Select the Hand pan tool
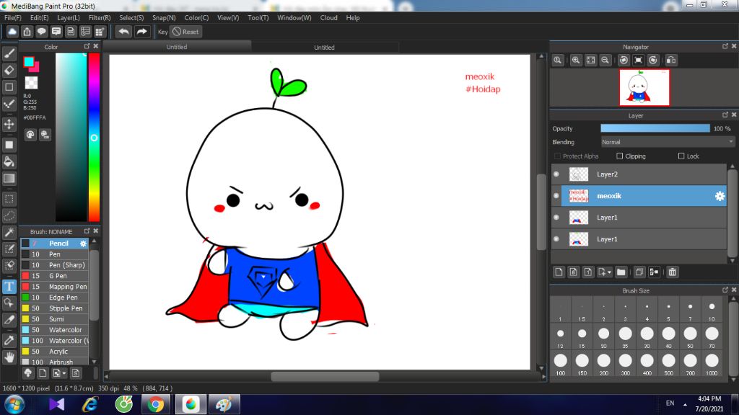The image size is (739, 415). pos(9,357)
